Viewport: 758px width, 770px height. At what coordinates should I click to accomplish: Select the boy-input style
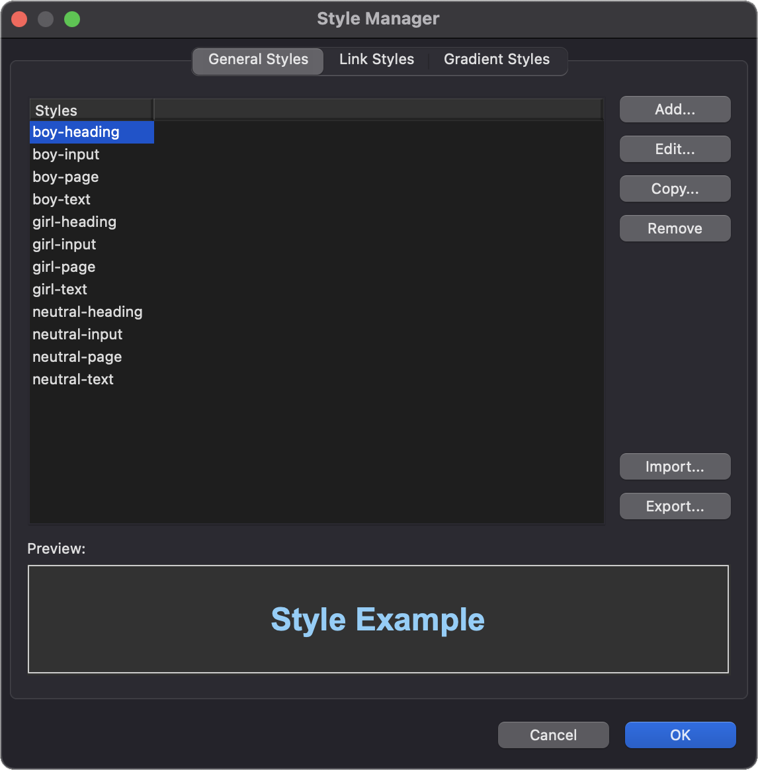click(66, 155)
